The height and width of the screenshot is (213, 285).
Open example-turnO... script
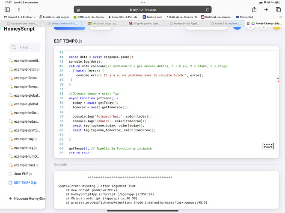27,156
